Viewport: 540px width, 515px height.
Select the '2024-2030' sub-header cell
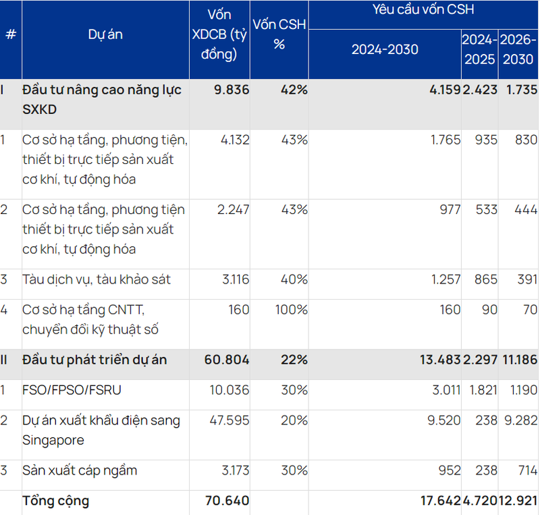click(x=385, y=49)
